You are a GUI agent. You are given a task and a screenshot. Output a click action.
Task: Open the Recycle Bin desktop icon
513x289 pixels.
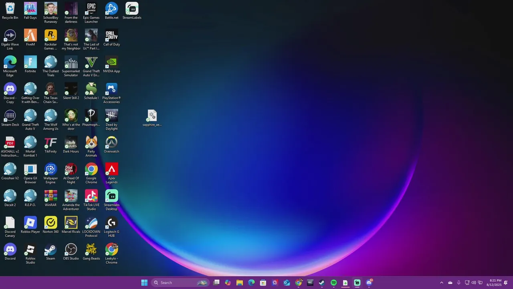(x=10, y=11)
